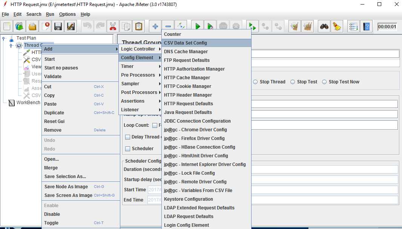
Task: Collapse the Test Plan tree node toggle
Action: pyautogui.click(x=4, y=38)
